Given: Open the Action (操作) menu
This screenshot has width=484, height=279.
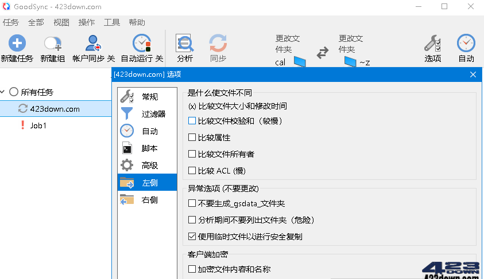Looking at the screenshot, I should coord(87,22).
